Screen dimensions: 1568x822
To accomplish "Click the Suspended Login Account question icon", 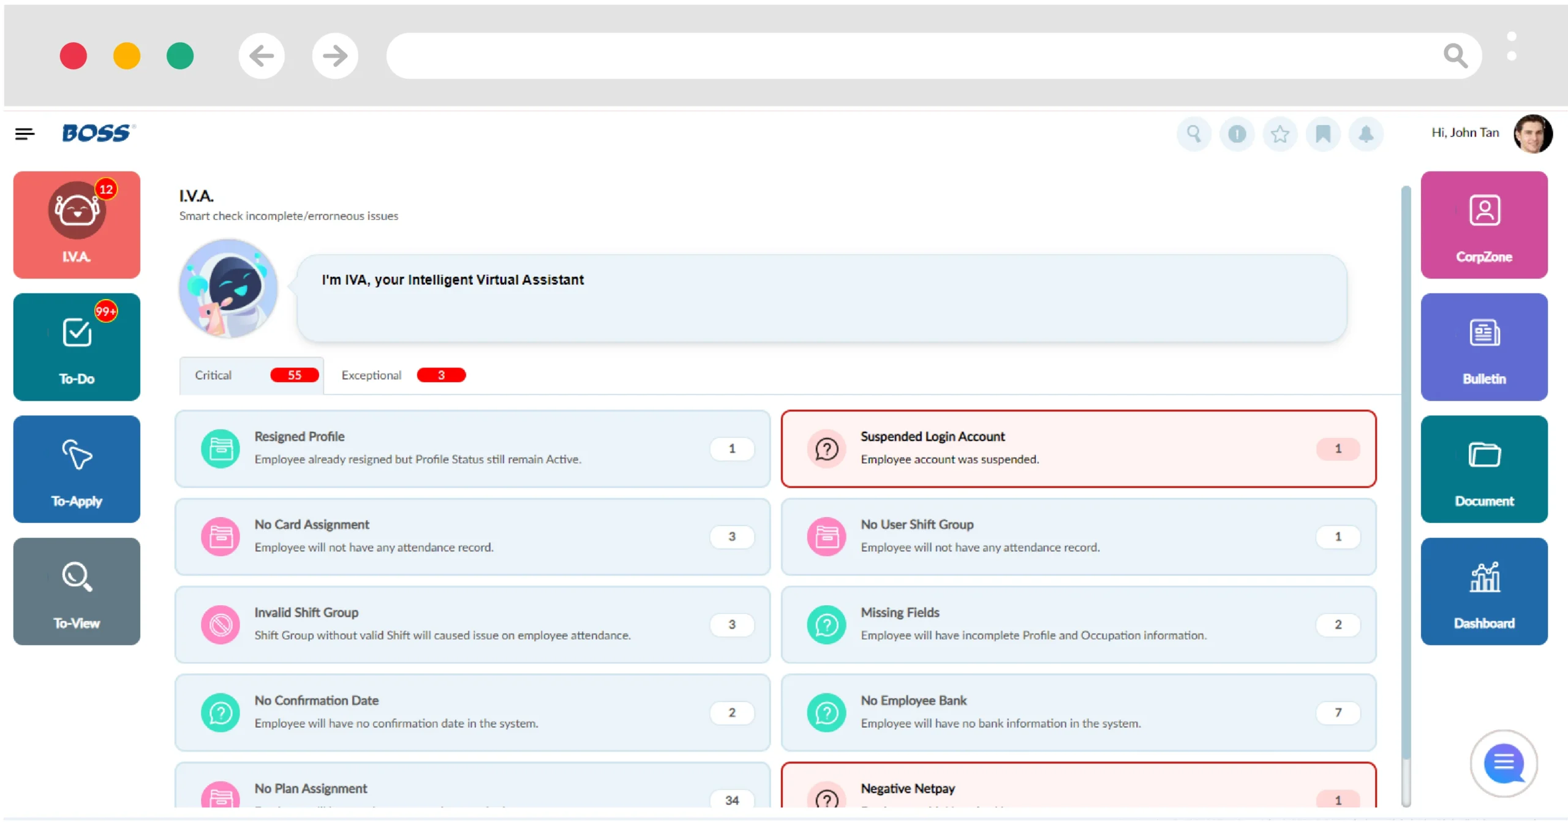I will pos(827,449).
